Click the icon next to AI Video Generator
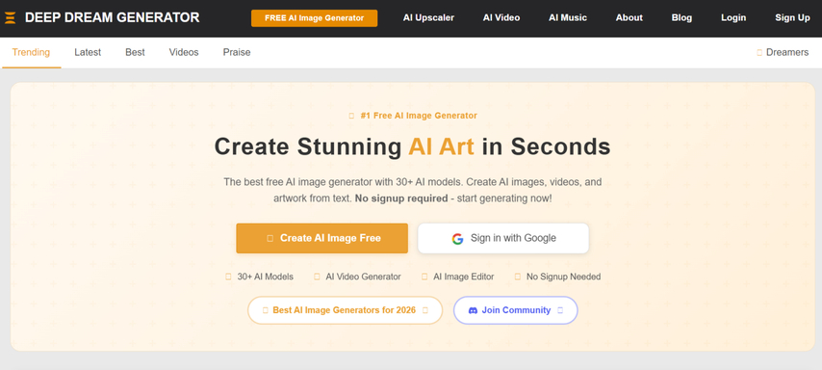 (317, 277)
